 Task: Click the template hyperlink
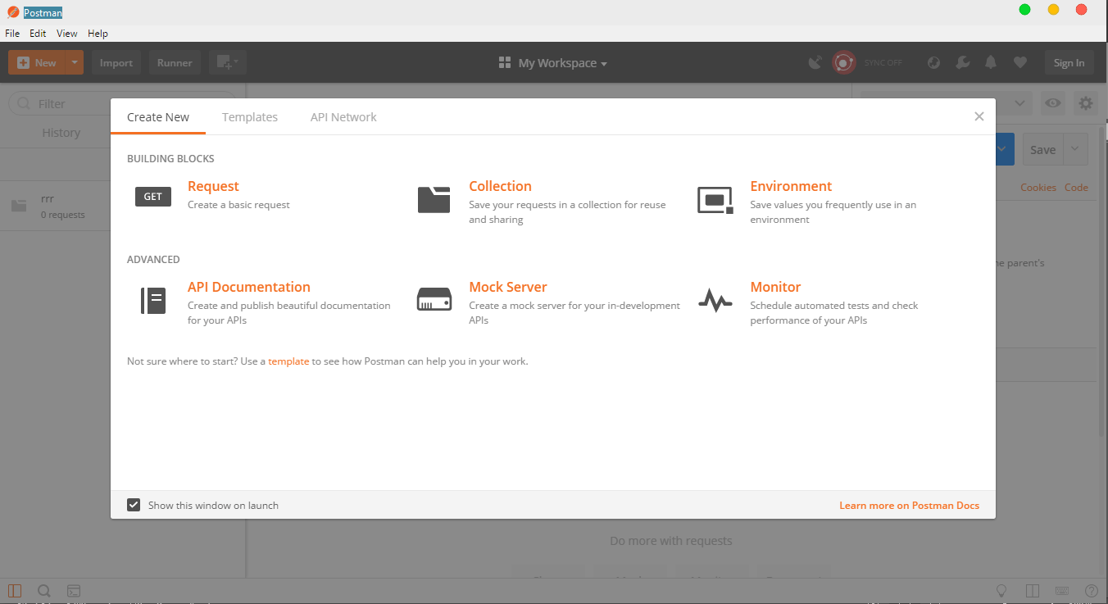point(288,361)
